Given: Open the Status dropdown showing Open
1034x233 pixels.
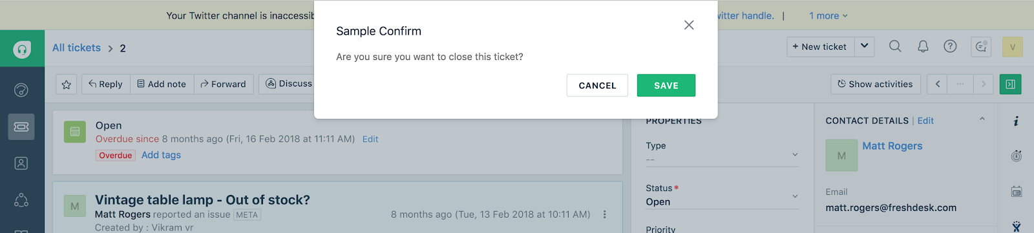Looking at the screenshot, I should click(722, 196).
